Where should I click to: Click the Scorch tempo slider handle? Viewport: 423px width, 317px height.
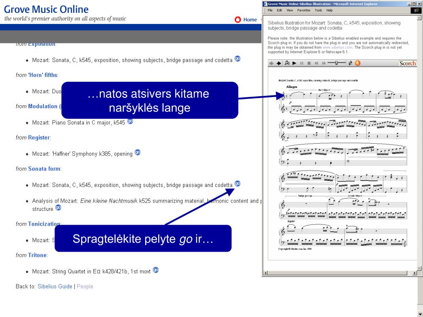click(x=336, y=63)
